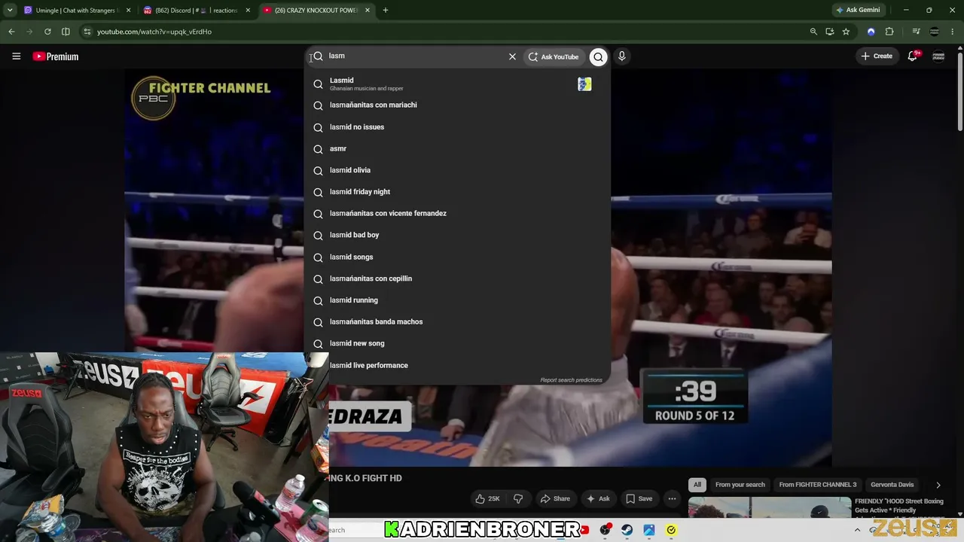Click Ask Gemini in browser
This screenshot has height=542, width=964.
tap(858, 11)
